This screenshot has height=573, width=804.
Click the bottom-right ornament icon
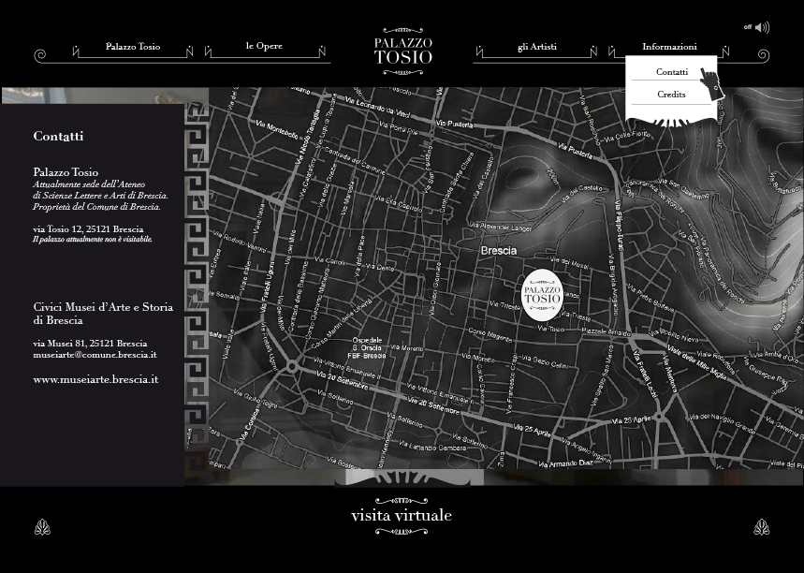pyautogui.click(x=762, y=527)
